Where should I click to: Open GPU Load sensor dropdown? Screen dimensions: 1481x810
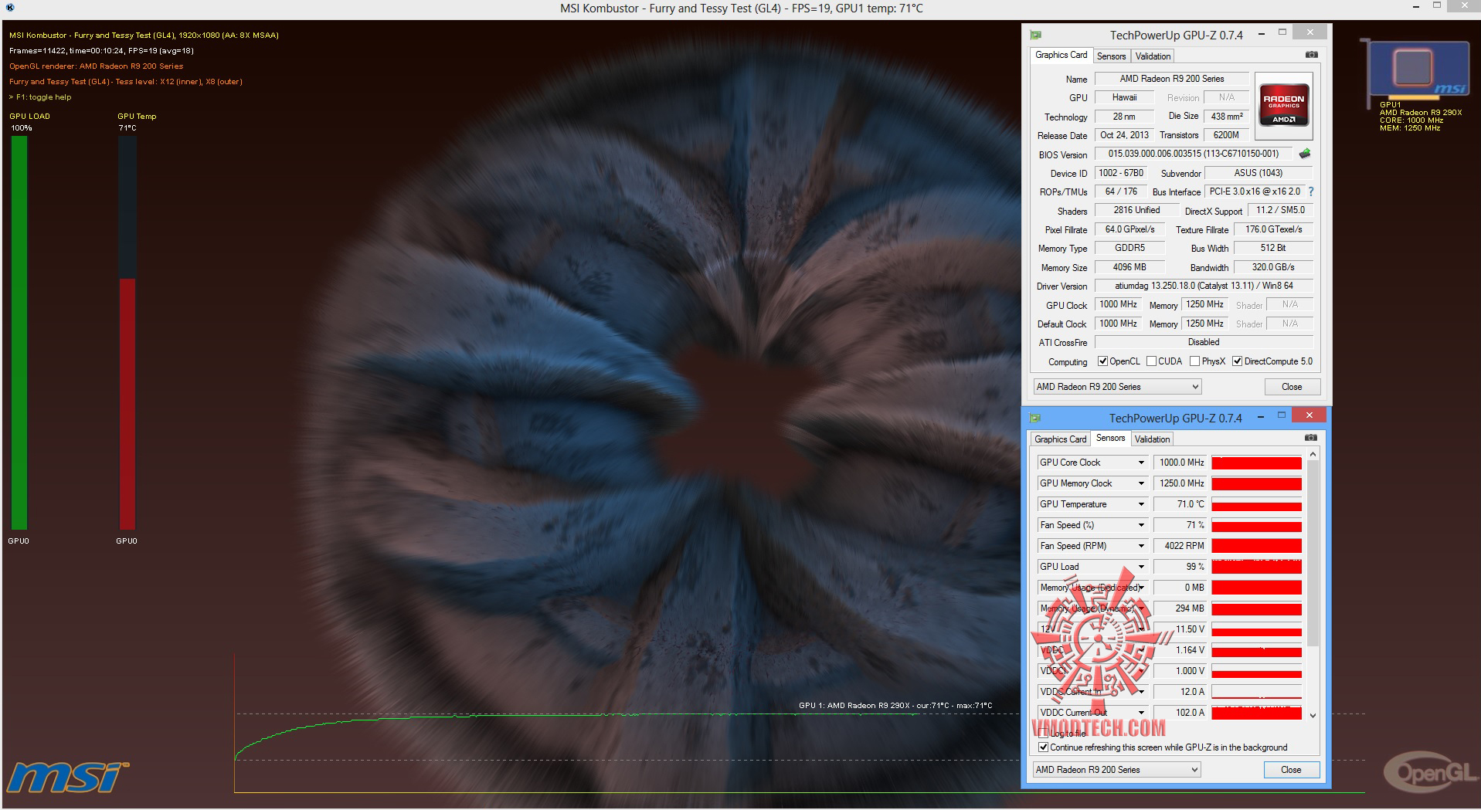pyautogui.click(x=1141, y=567)
